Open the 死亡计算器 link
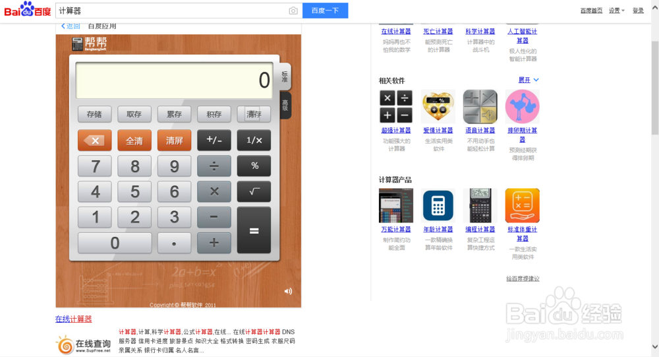Image resolution: width=659 pixels, height=357 pixels. click(x=438, y=32)
